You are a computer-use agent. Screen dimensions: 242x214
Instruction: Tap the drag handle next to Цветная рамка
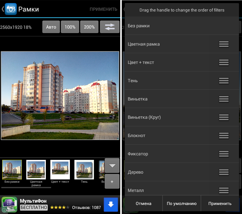(x=224, y=44)
